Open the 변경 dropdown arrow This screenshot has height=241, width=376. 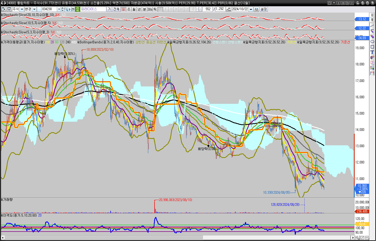click(34, 9)
